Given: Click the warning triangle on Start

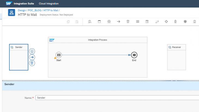Looking at the screenshot, I should [55, 58].
